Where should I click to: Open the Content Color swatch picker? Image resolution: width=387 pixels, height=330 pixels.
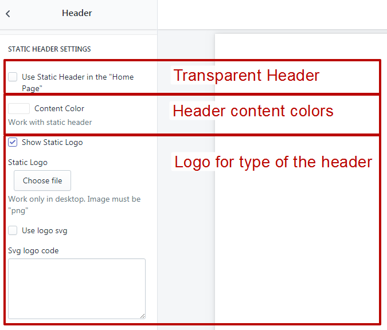[x=19, y=108]
